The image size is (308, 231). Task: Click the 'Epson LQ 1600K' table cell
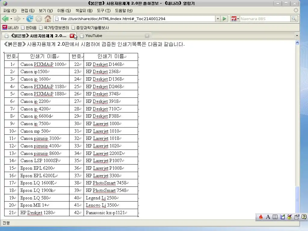coord(44,183)
